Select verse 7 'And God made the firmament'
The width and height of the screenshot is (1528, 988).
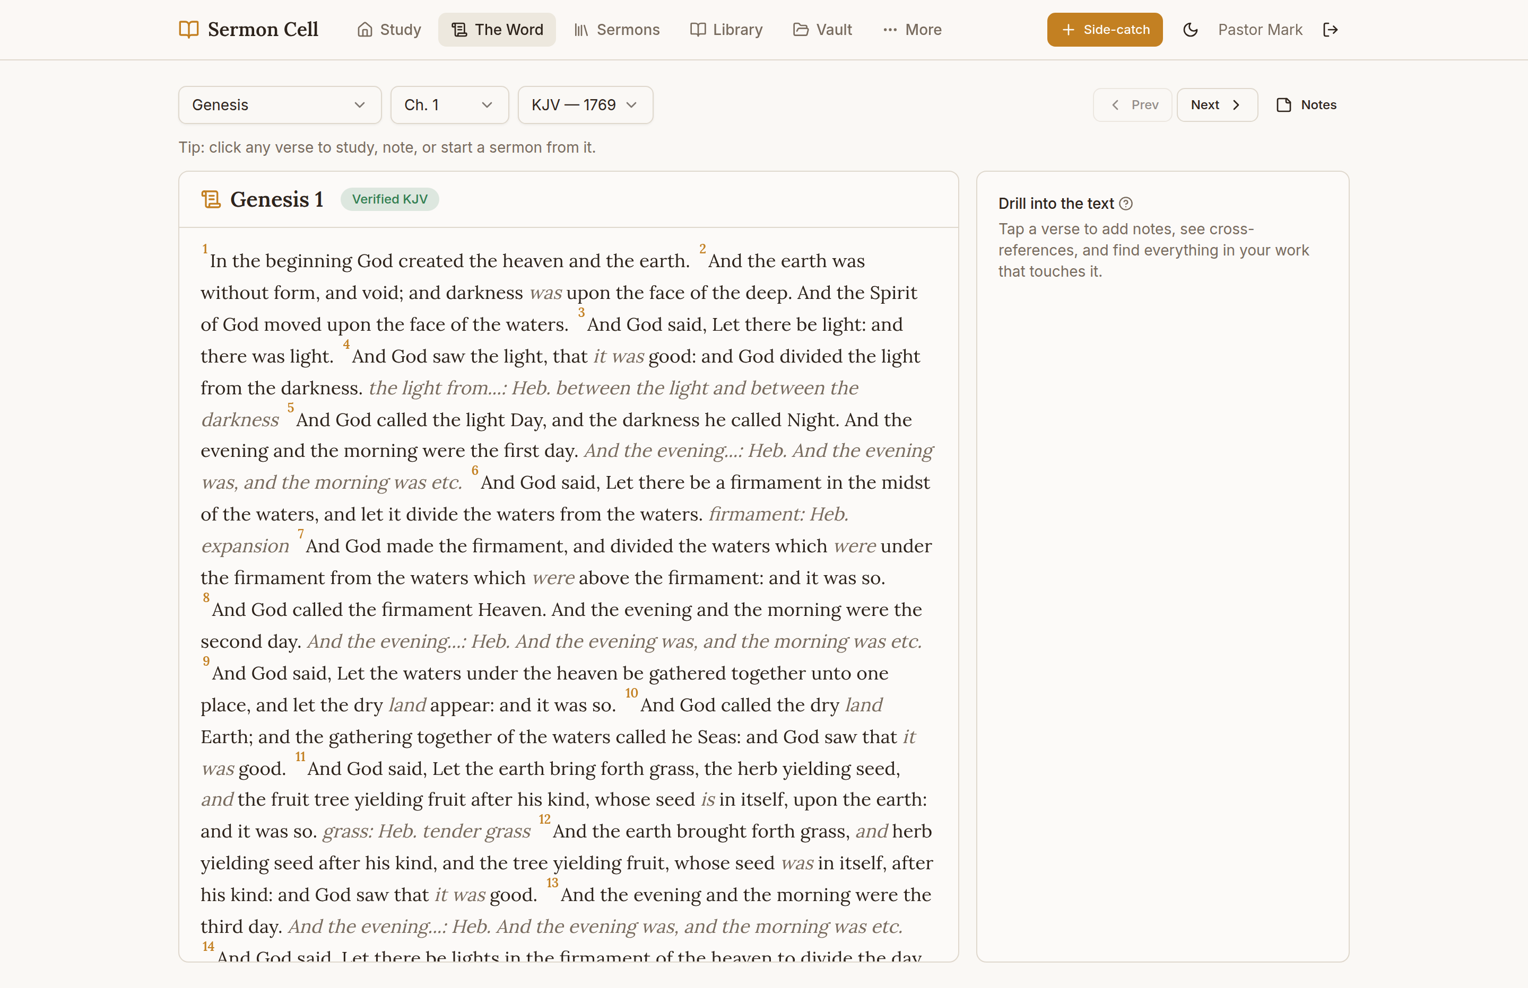[437, 546]
